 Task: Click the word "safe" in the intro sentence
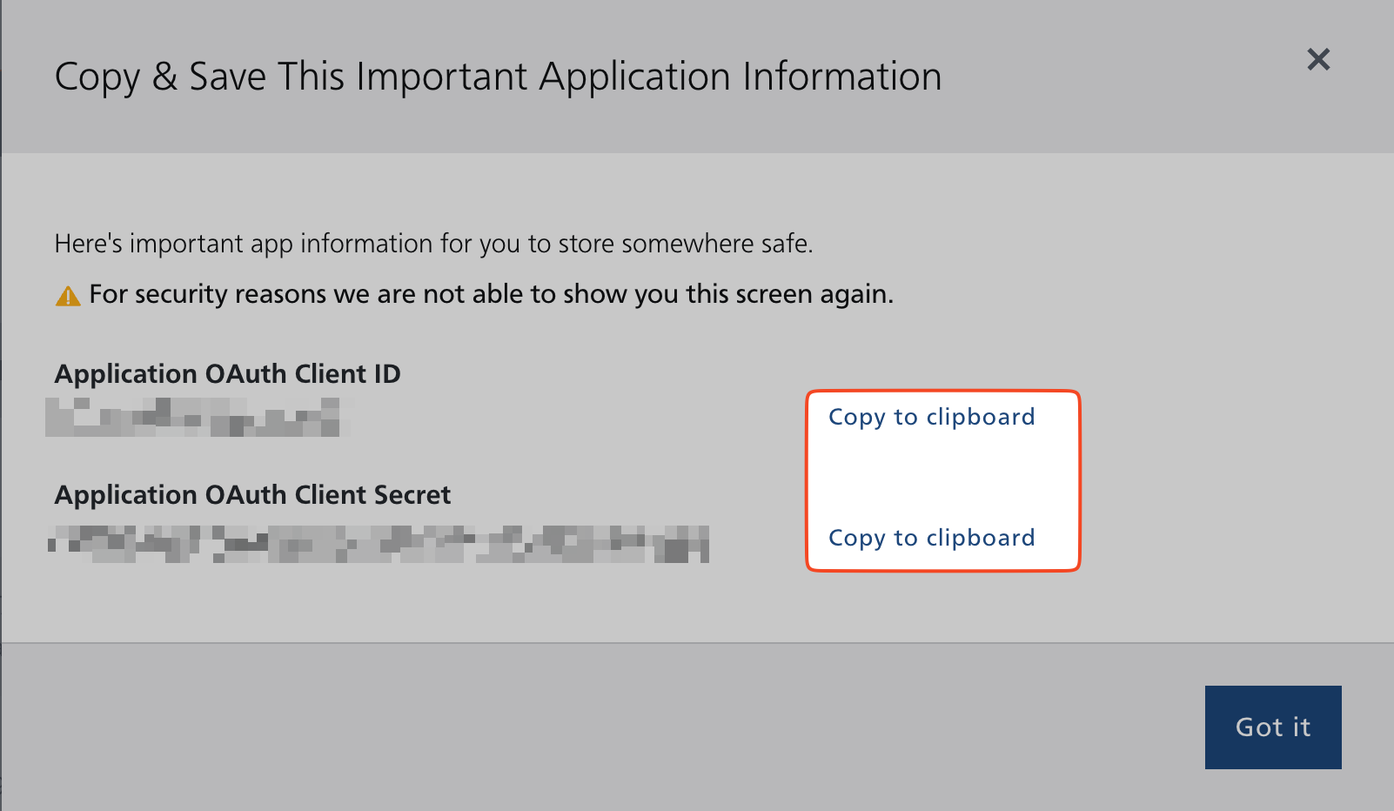point(785,244)
